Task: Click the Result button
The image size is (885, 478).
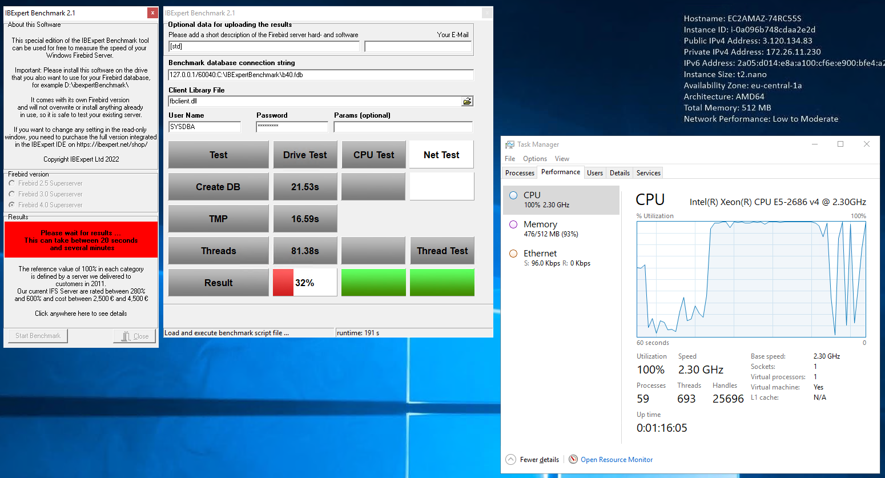Action: tap(218, 283)
